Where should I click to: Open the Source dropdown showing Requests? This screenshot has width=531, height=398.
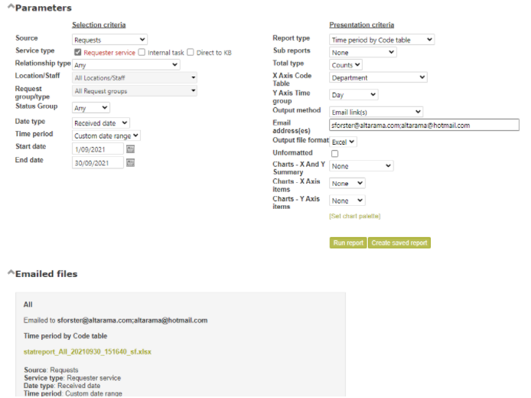[109, 40]
